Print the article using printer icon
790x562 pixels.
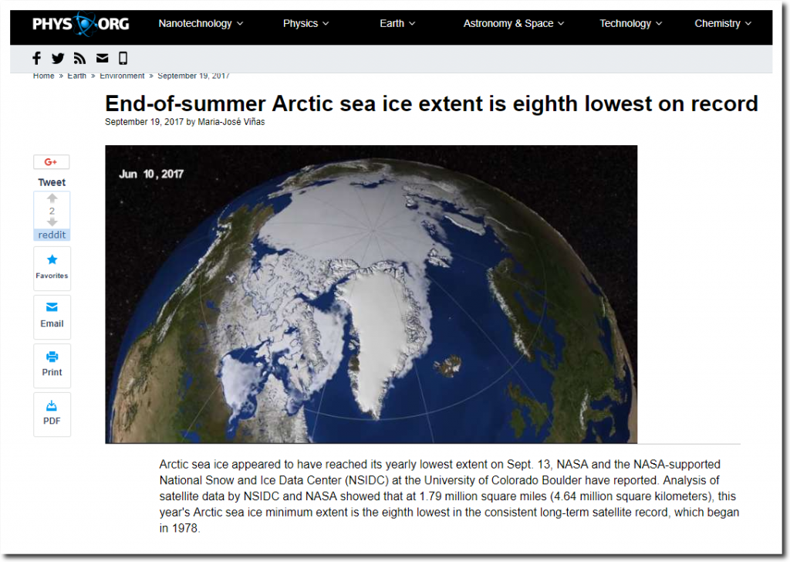(52, 365)
